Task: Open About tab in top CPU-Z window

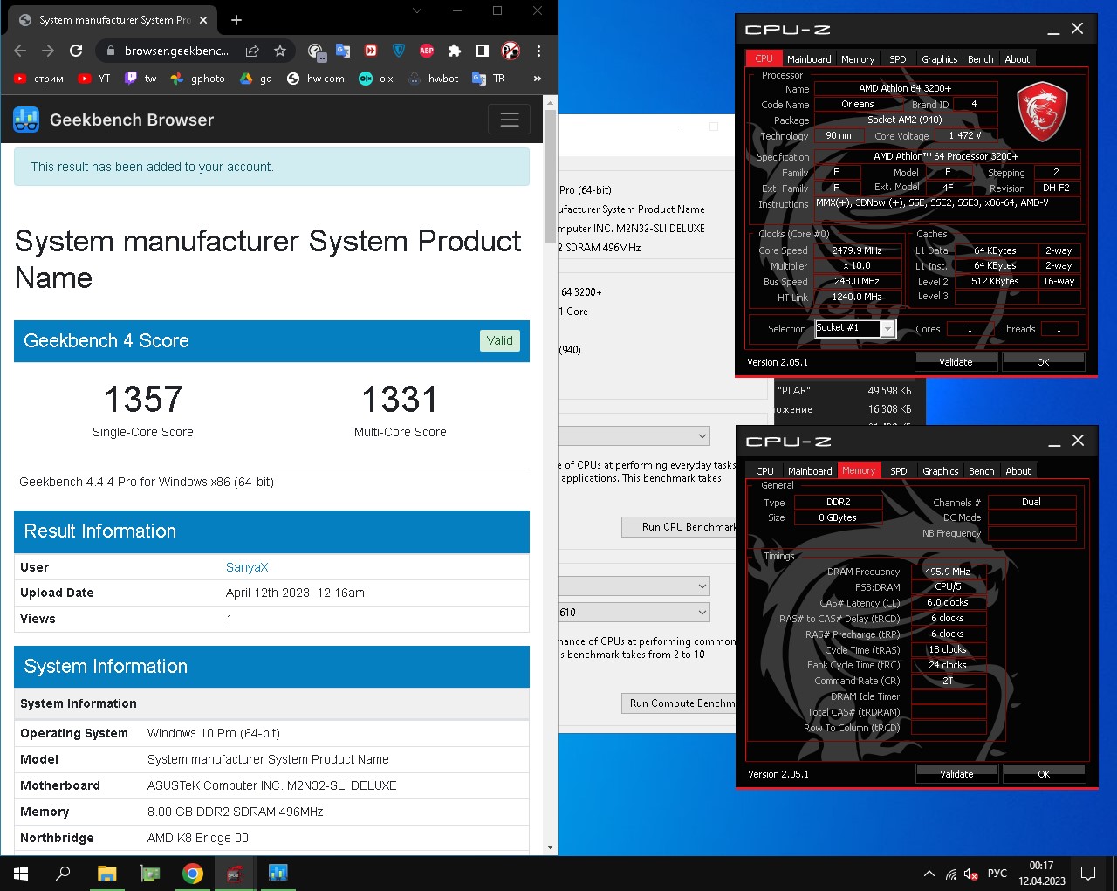Action: (1018, 59)
